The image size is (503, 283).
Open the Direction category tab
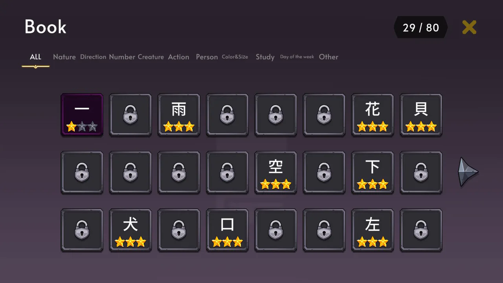(93, 57)
